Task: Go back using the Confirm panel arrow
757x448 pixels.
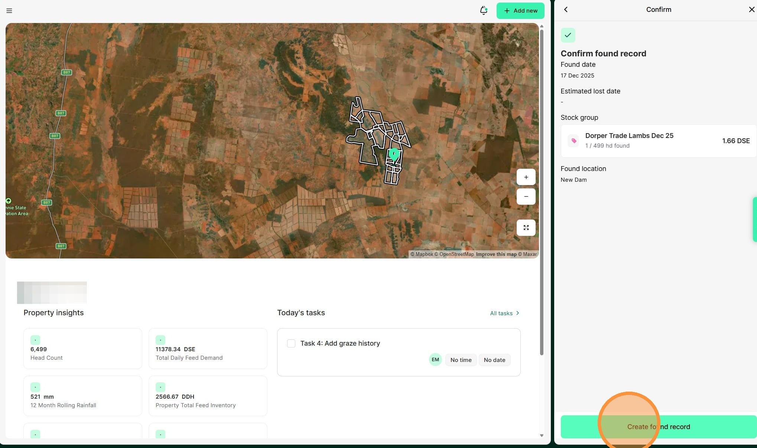Action: point(566,10)
